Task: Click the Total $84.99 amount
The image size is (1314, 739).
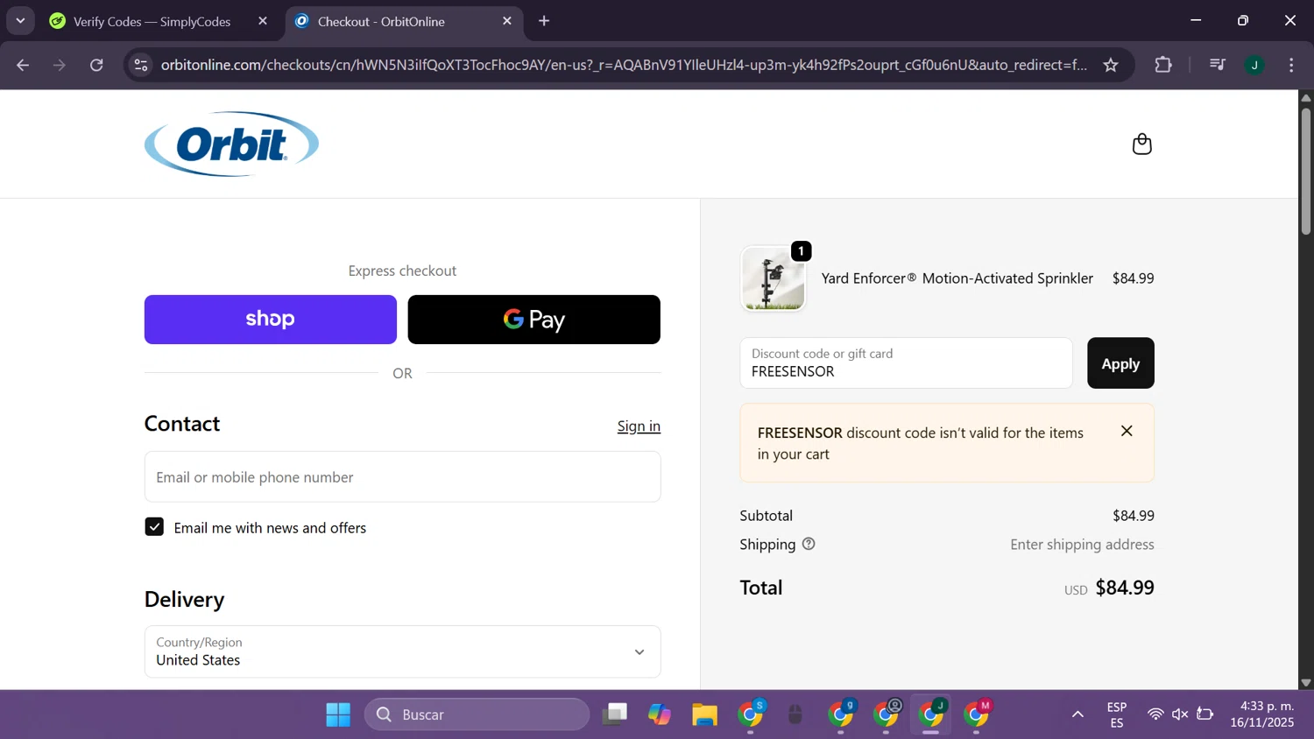Action: point(1125,588)
